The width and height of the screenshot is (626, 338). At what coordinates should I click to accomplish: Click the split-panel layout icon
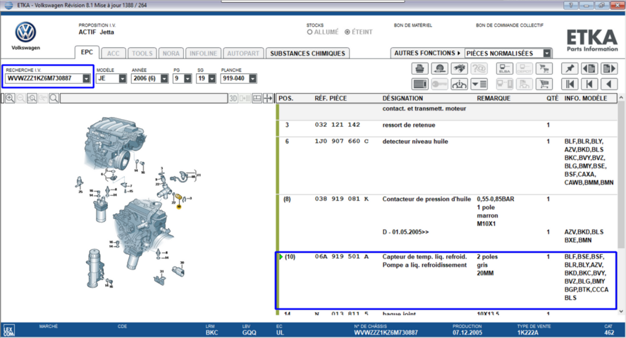pyautogui.click(x=257, y=98)
